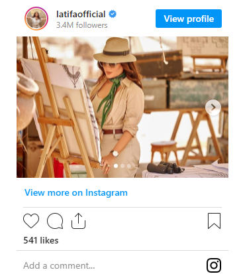Click the 3.4M followers text

(x=81, y=25)
